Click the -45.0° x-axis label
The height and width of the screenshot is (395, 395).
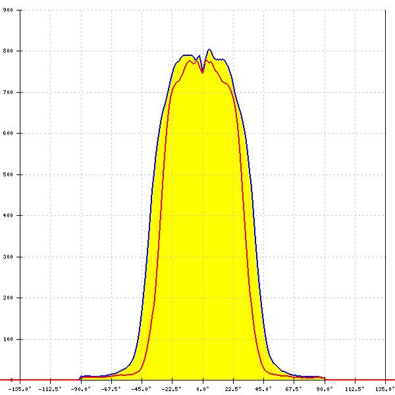click(142, 389)
